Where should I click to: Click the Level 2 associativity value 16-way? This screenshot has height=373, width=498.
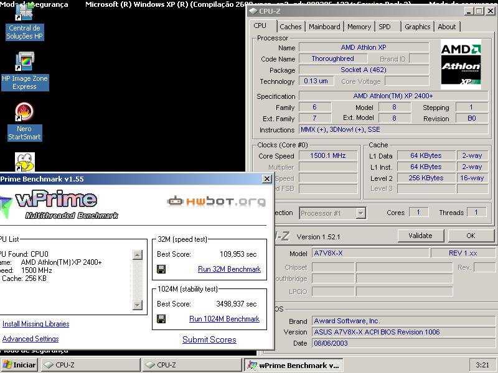[x=472, y=178]
